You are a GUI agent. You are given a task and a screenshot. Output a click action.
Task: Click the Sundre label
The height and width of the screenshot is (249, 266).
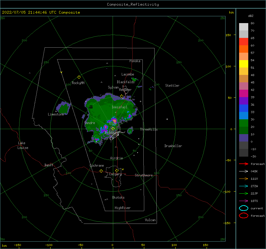[90, 123]
